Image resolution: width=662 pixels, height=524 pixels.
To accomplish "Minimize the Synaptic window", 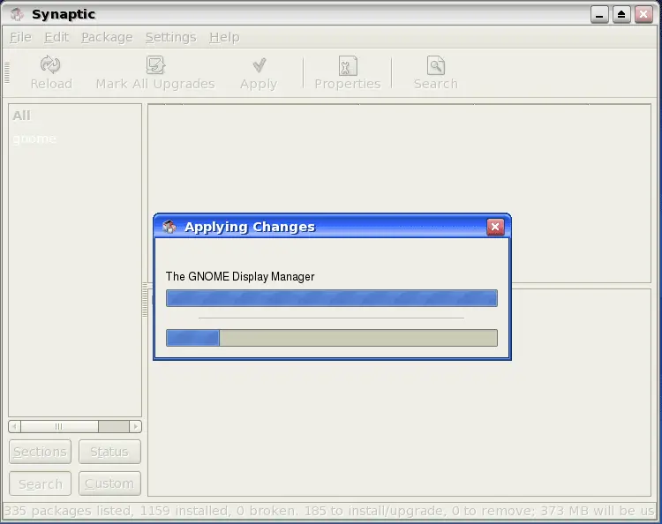I will pyautogui.click(x=599, y=15).
